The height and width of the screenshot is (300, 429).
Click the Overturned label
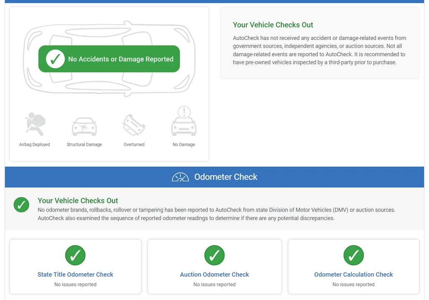coord(134,145)
